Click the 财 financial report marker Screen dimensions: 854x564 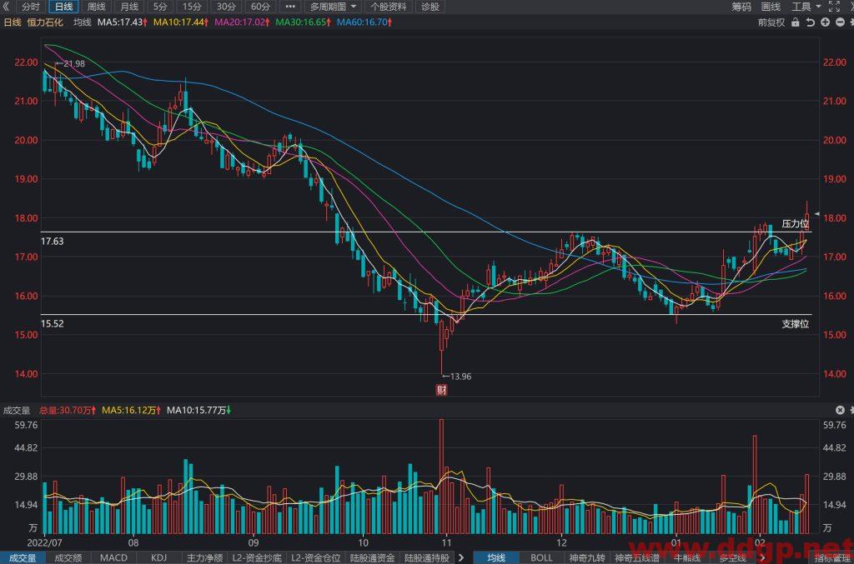pos(441,389)
